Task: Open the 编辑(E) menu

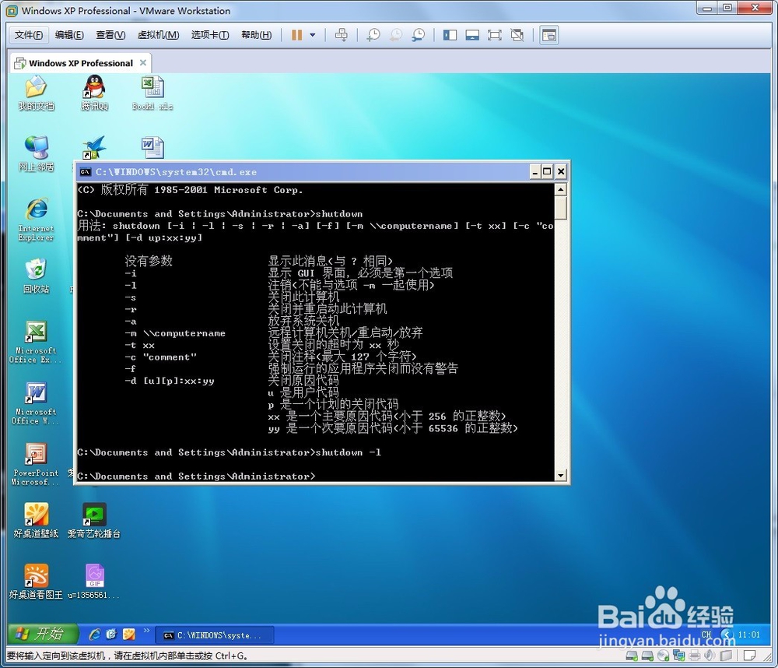Action: point(69,35)
